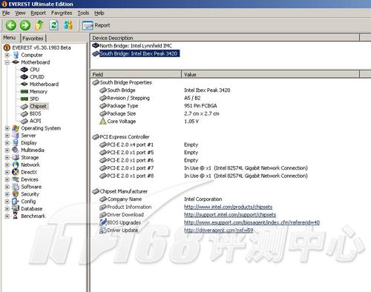This screenshot has height=292, width=371.
Task: Expand the Multimedia tree node
Action: pyautogui.click(x=7, y=150)
